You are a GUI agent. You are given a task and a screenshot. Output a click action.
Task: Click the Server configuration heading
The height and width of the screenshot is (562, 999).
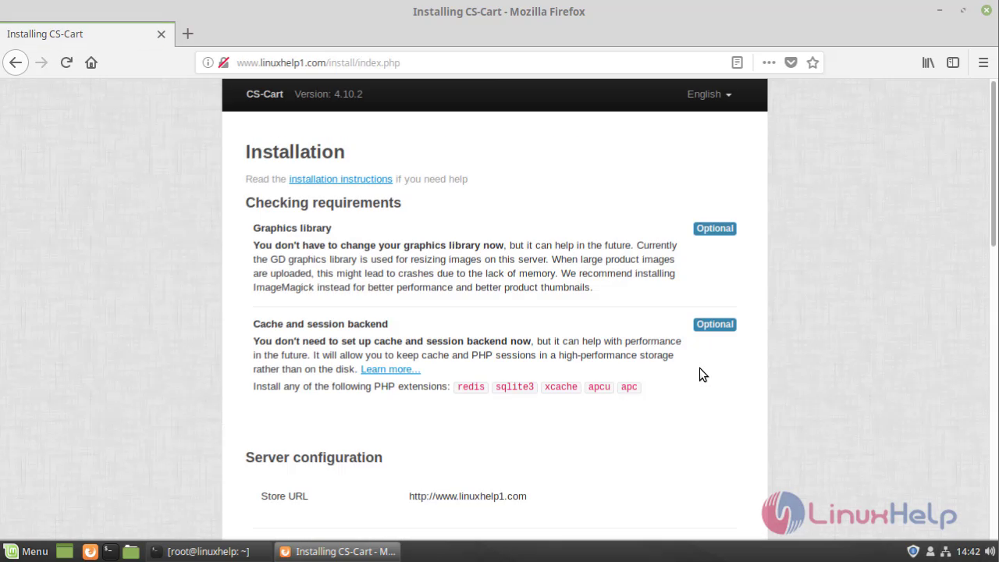(314, 457)
